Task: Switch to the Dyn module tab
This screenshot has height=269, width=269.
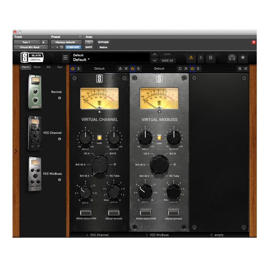Action: [x=60, y=67]
